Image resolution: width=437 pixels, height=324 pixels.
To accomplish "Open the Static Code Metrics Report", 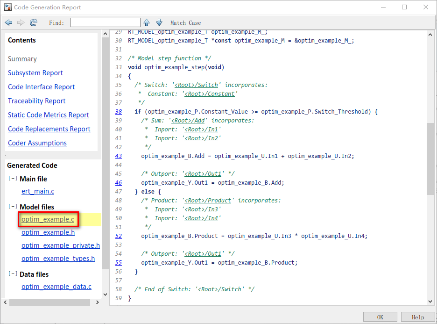I will tap(49, 115).
